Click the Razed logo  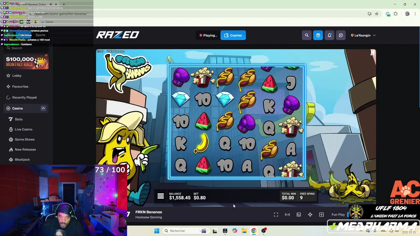coord(117,35)
